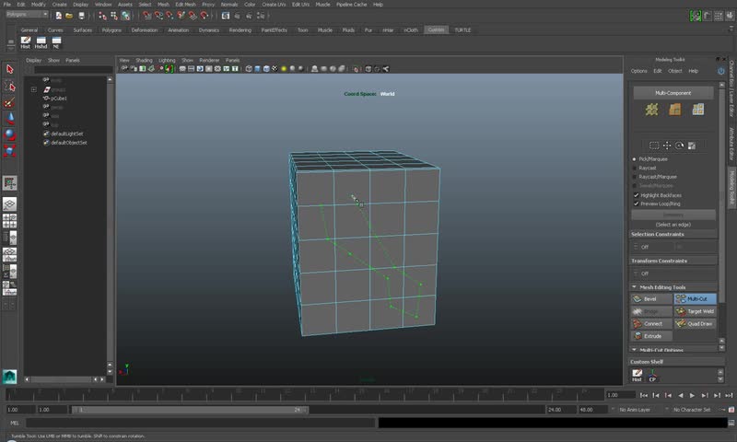Switch to the Rendering shelf tab
Viewport: 737px width, 442px height.
click(x=240, y=29)
